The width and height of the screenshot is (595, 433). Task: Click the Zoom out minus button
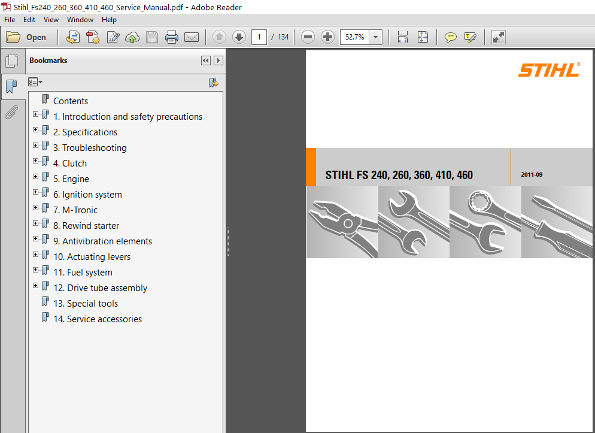point(308,37)
